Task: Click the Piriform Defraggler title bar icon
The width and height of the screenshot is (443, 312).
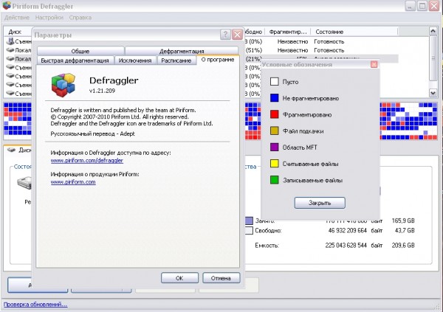Action: click(7, 6)
